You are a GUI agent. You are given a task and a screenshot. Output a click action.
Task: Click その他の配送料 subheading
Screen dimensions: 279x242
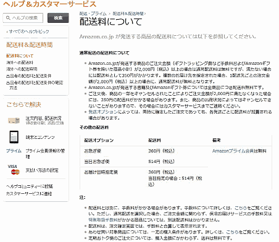pos(94,128)
